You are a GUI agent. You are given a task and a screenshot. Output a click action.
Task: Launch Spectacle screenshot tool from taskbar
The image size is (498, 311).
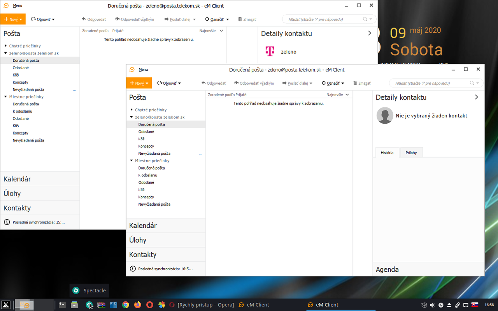tap(89, 305)
